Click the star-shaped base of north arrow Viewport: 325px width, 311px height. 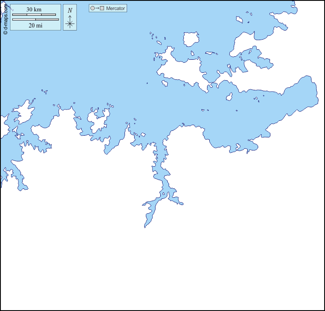[70, 24]
